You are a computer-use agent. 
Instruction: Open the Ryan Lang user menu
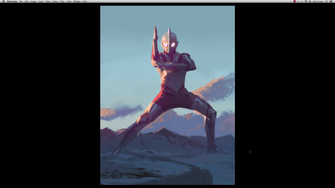[318, 1]
